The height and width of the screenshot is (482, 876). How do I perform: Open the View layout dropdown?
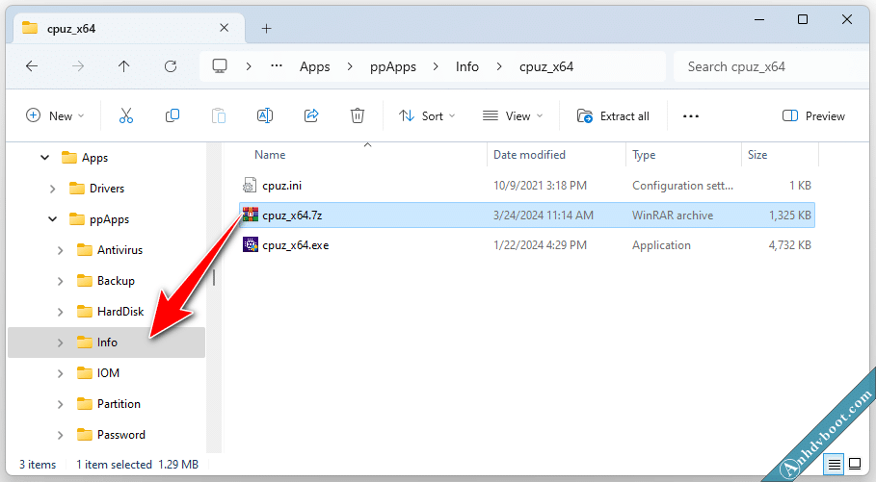(x=513, y=116)
